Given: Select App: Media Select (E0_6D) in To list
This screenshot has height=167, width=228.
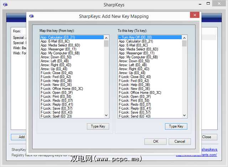Looking at the screenshot, I should tap(150, 49).
